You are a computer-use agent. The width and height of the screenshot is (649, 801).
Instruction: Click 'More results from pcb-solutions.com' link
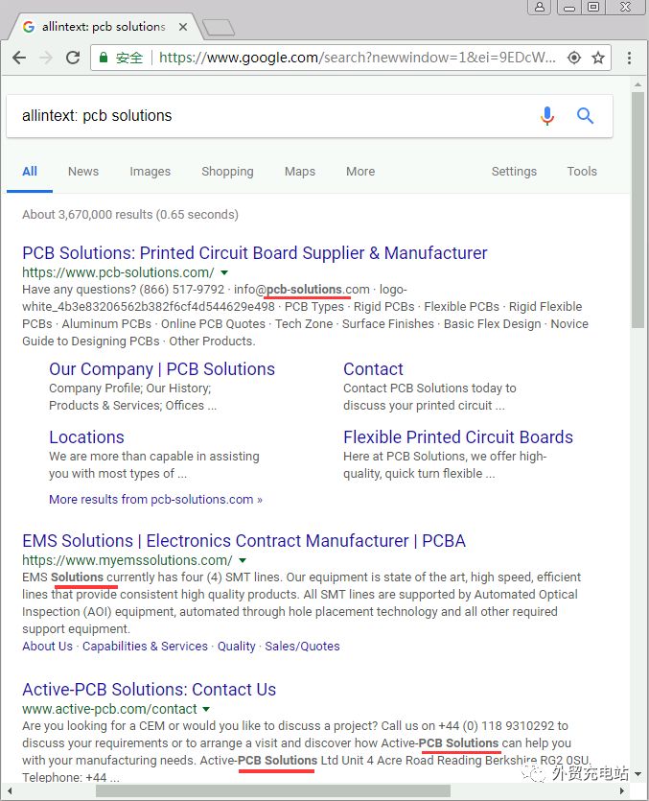click(155, 500)
